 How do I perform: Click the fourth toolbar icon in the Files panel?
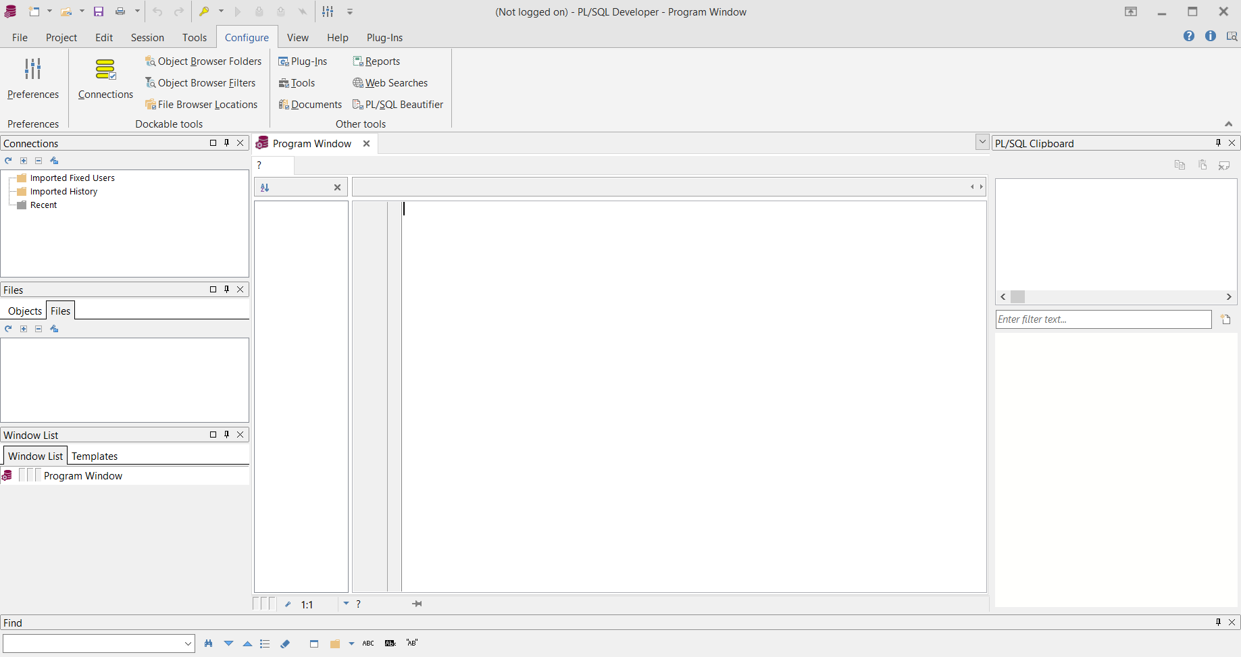pyautogui.click(x=54, y=329)
